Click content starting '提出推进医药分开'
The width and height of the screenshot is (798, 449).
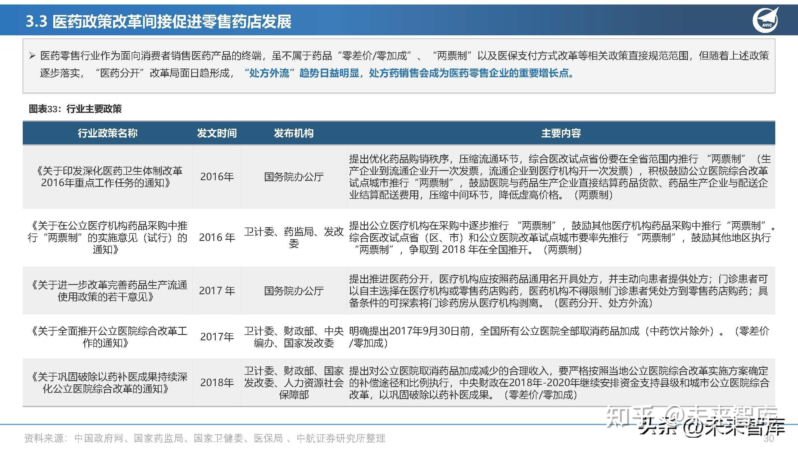(x=559, y=291)
